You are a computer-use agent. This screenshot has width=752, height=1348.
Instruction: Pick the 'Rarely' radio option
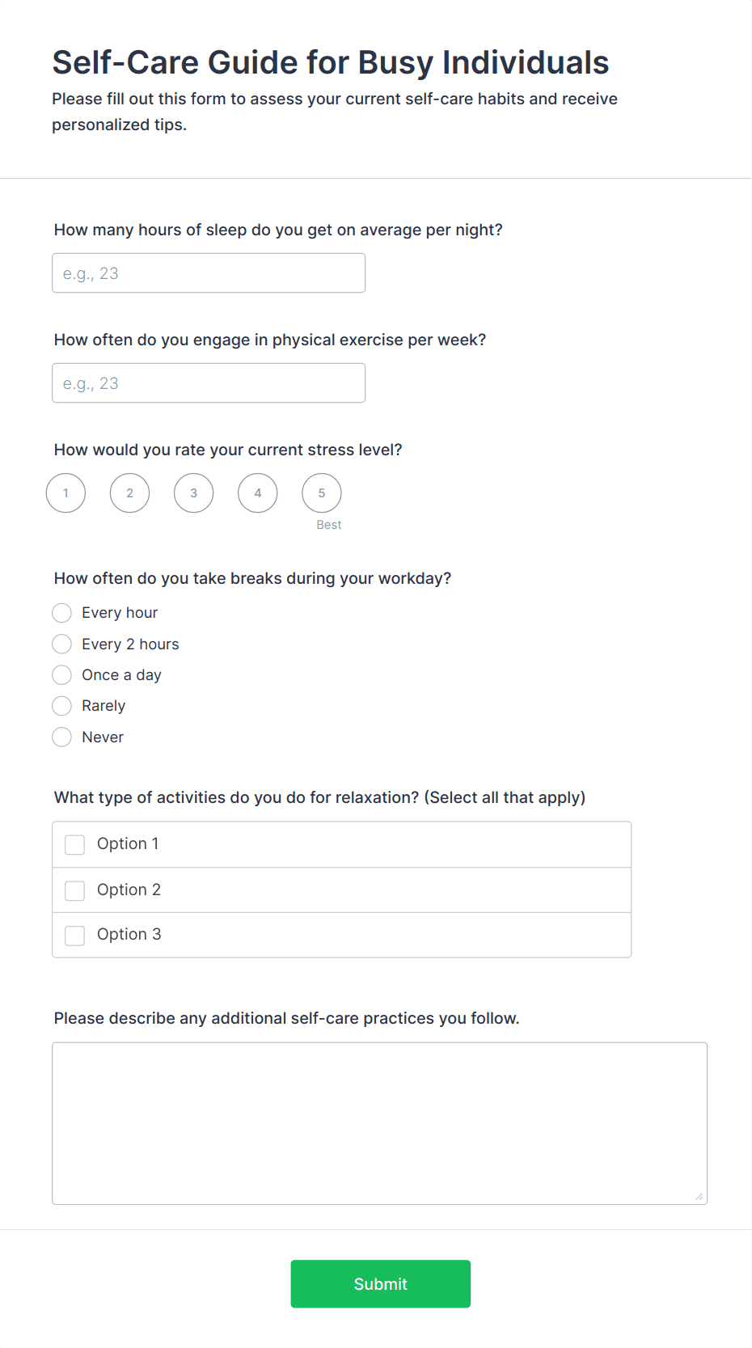[62, 706]
